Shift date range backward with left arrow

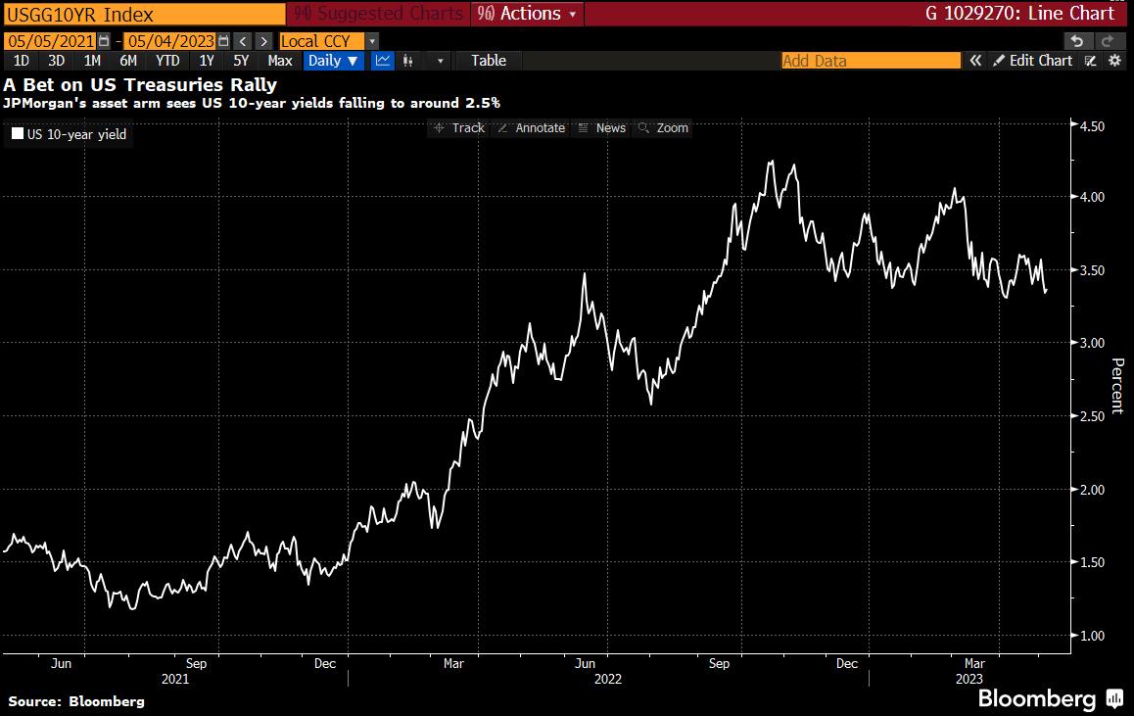click(244, 41)
